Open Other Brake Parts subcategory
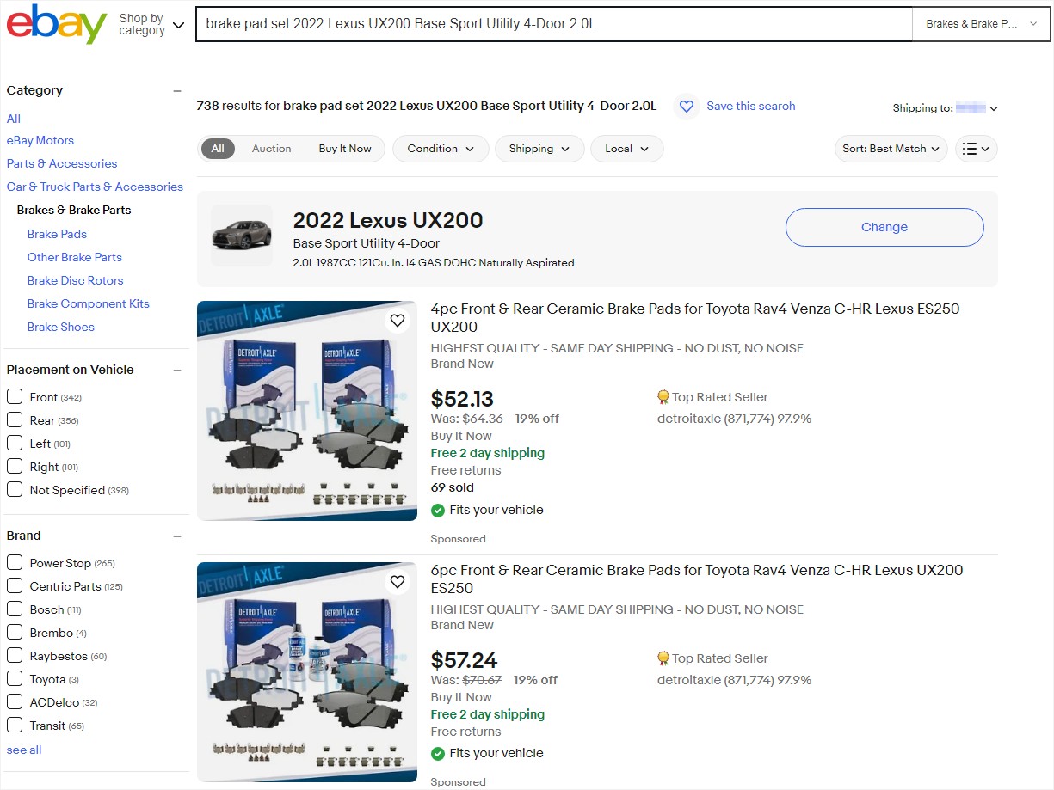 click(x=75, y=257)
